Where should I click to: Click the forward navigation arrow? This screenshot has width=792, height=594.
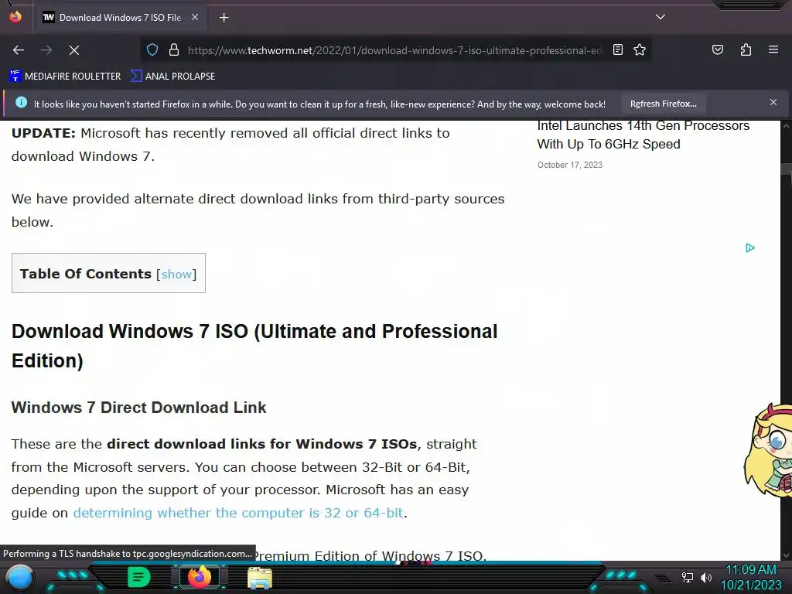[46, 50]
